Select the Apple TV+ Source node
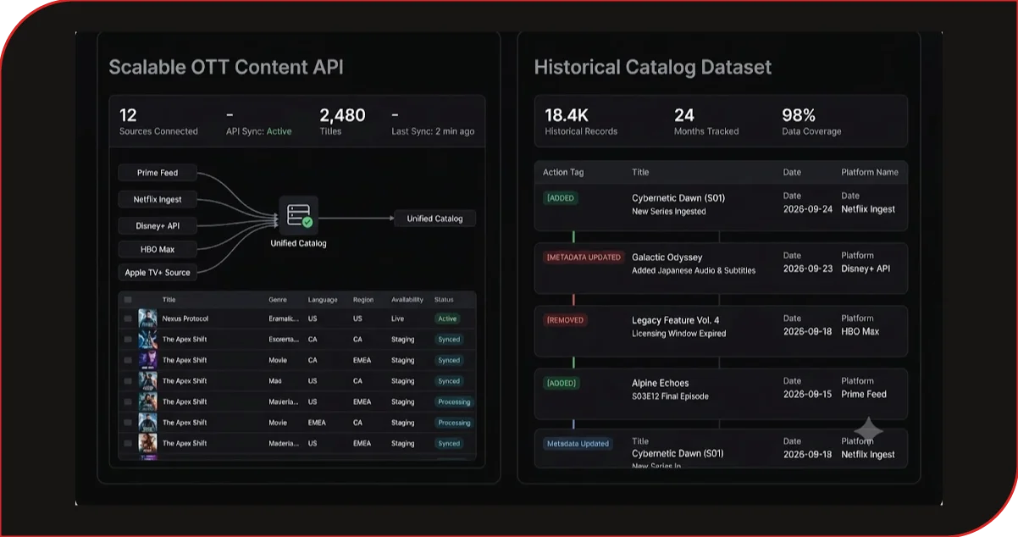Screen dimensions: 1018x537 tap(158, 273)
